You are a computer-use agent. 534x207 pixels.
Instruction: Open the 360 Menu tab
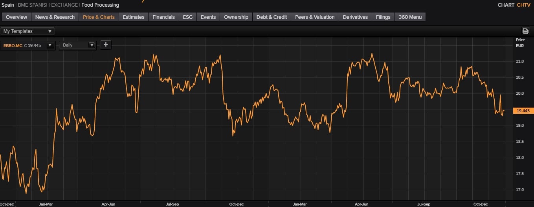coord(410,17)
